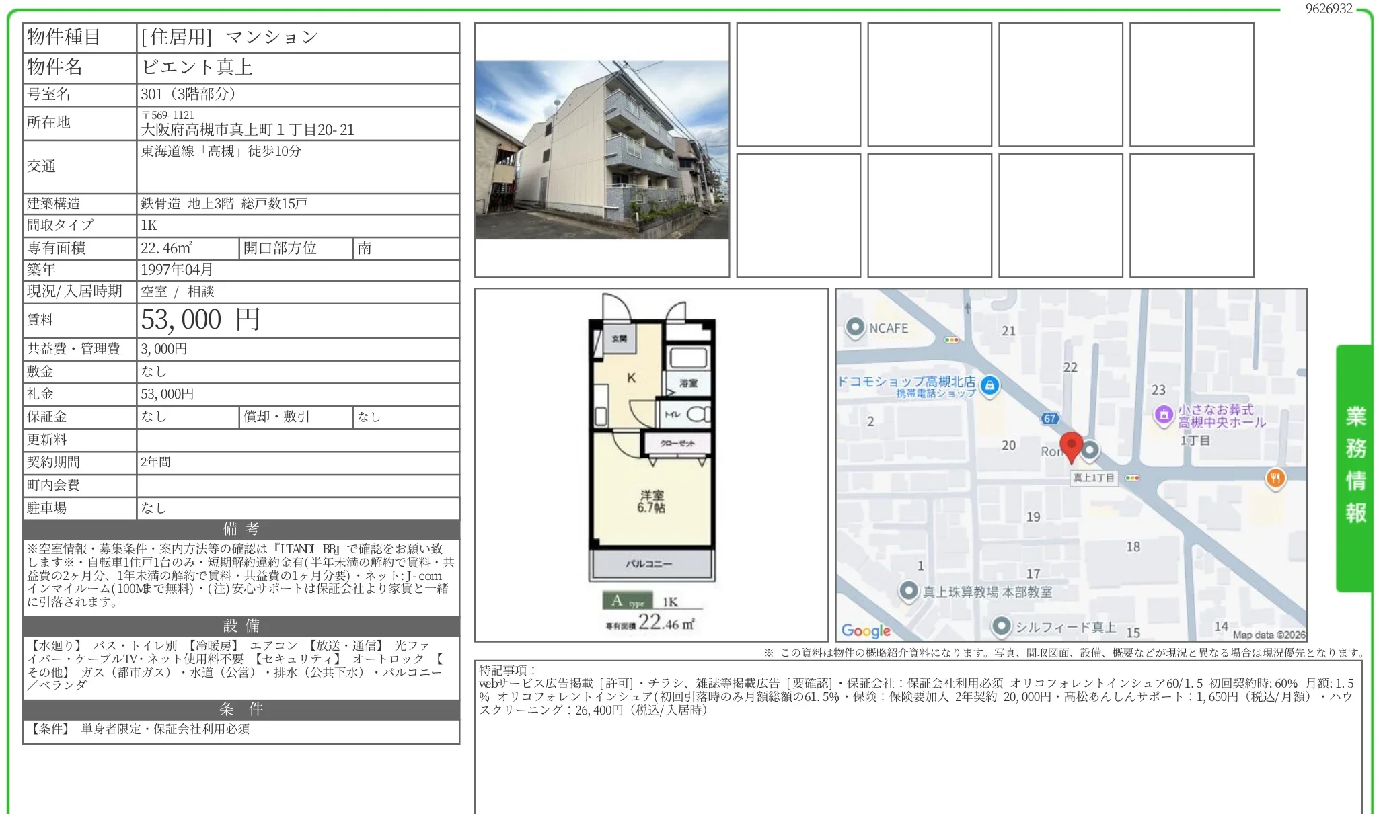This screenshot has width=1383, height=814.
Task: Click the 償却・敷引 label
Action: tap(297, 417)
